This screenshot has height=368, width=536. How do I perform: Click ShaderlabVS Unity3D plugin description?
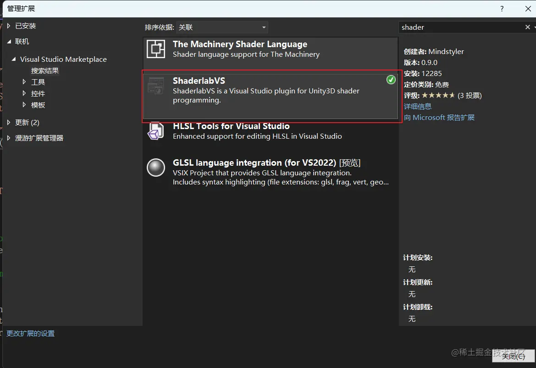[266, 96]
